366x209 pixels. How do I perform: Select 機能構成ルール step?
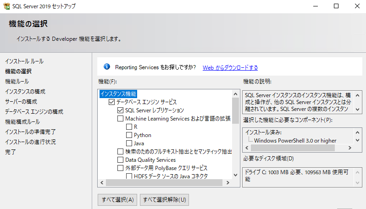tap(22, 122)
